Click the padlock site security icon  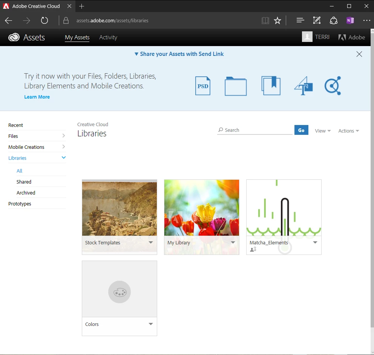tap(66, 20)
